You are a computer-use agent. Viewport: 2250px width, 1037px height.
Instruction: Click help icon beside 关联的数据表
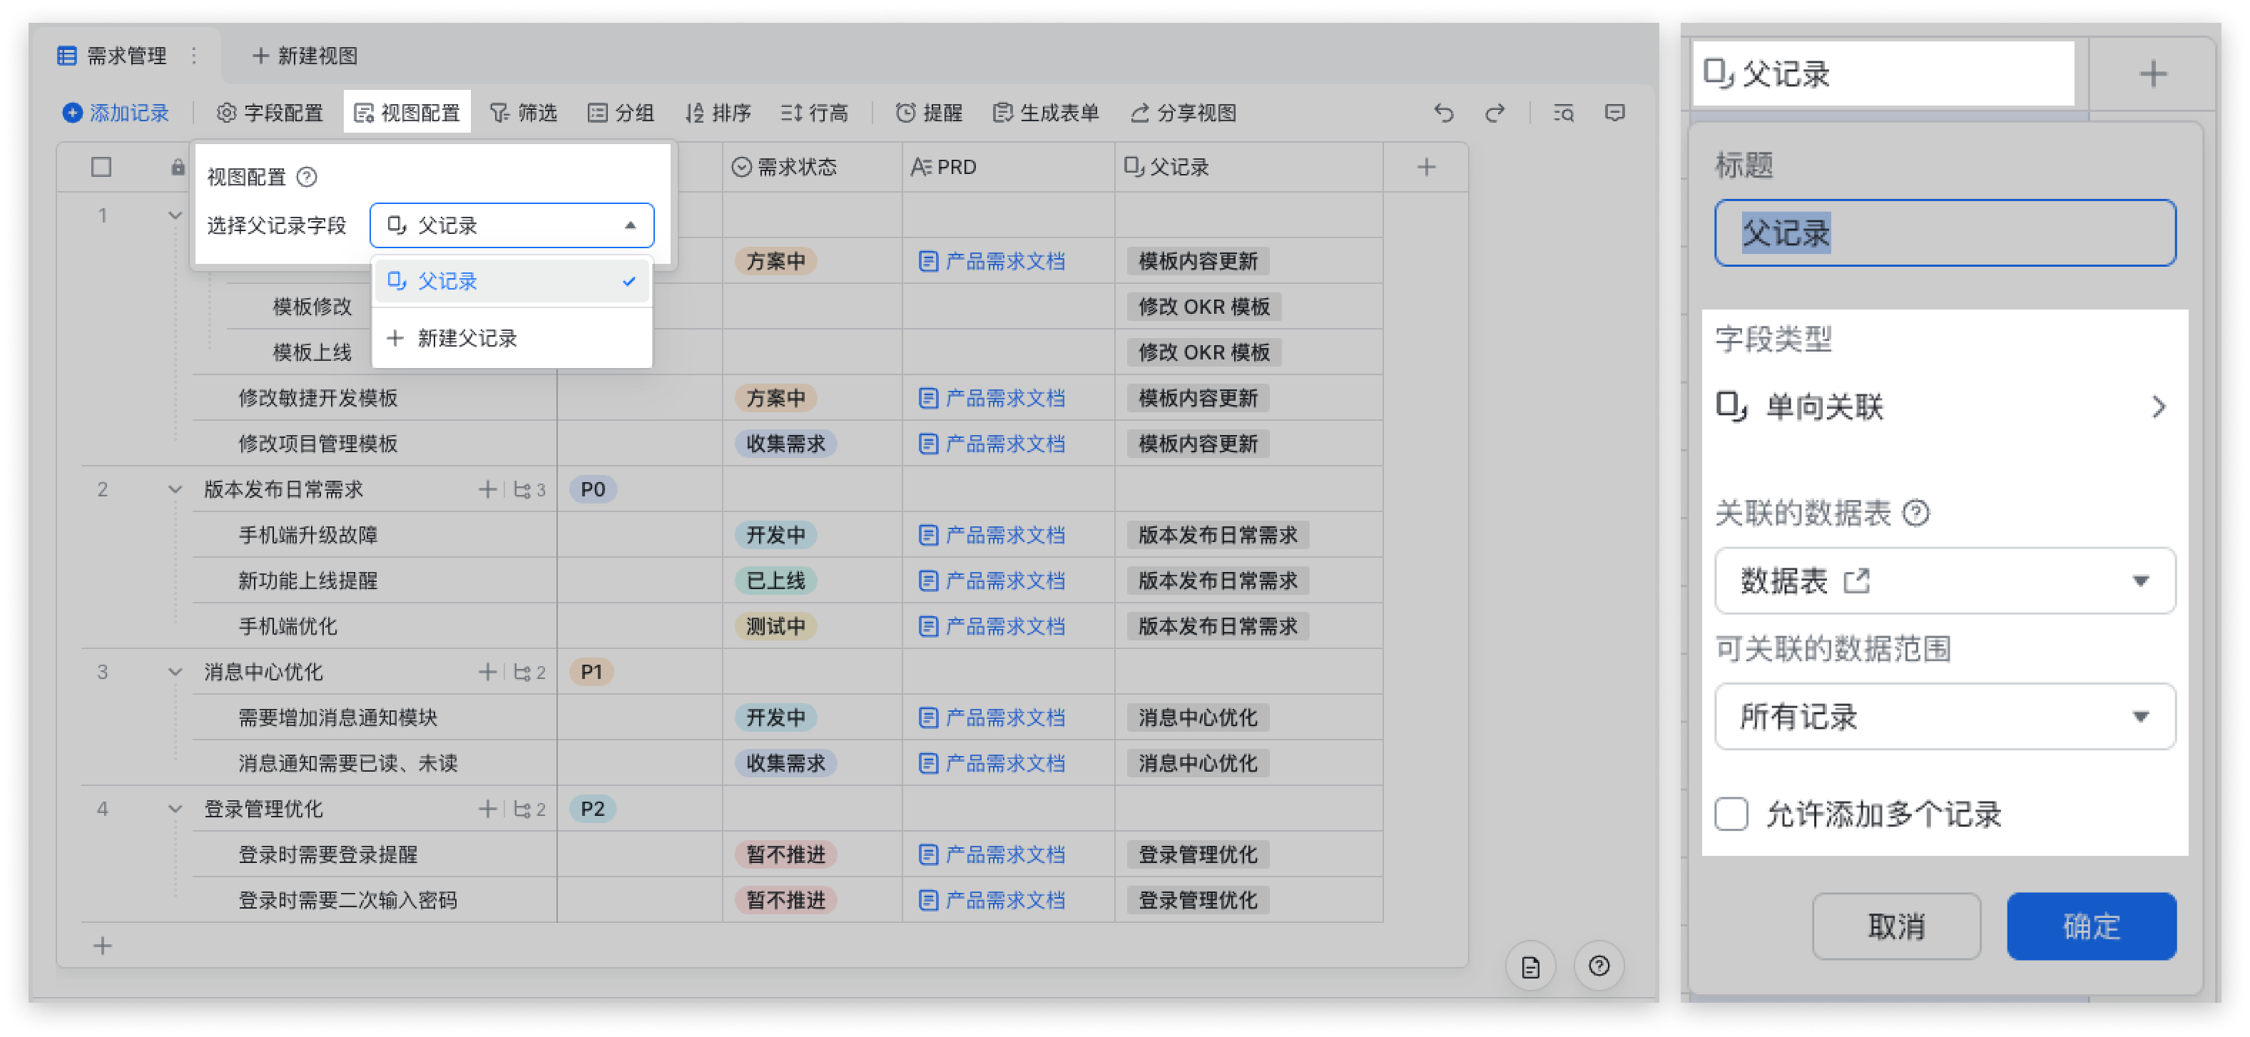coord(1915,512)
